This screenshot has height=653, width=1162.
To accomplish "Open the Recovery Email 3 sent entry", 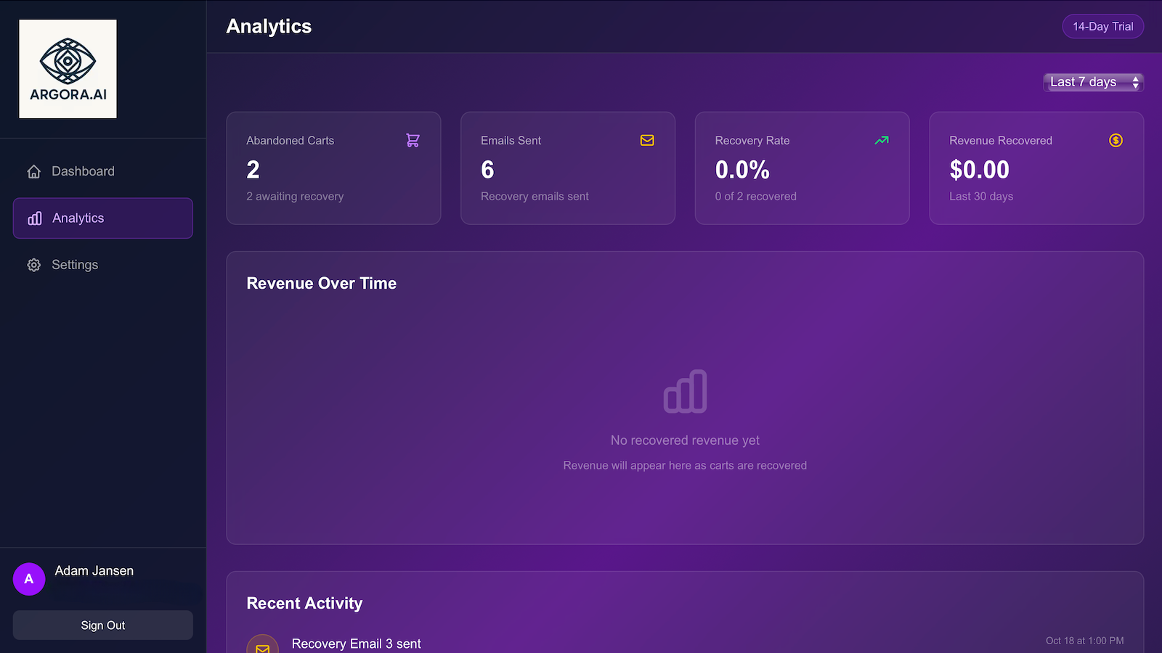I will click(356, 644).
